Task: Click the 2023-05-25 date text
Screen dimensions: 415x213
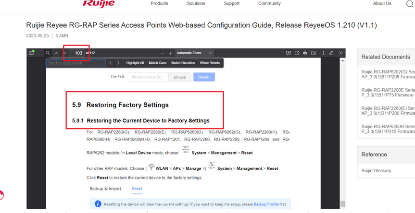Action: pos(38,36)
